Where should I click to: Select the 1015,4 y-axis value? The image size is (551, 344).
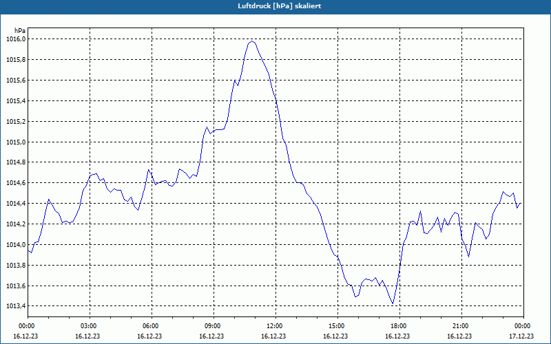[x=16, y=101]
